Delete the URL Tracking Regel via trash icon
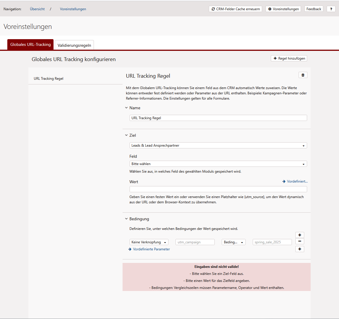Viewport: 339px width, 319px height. (303, 75)
